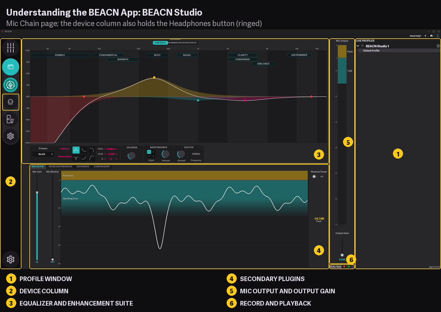Click the Need Help? link

tap(416, 36)
